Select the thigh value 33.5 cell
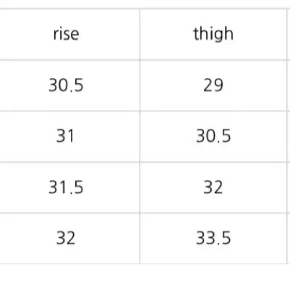This screenshot has height=290, width=290. [213, 239]
